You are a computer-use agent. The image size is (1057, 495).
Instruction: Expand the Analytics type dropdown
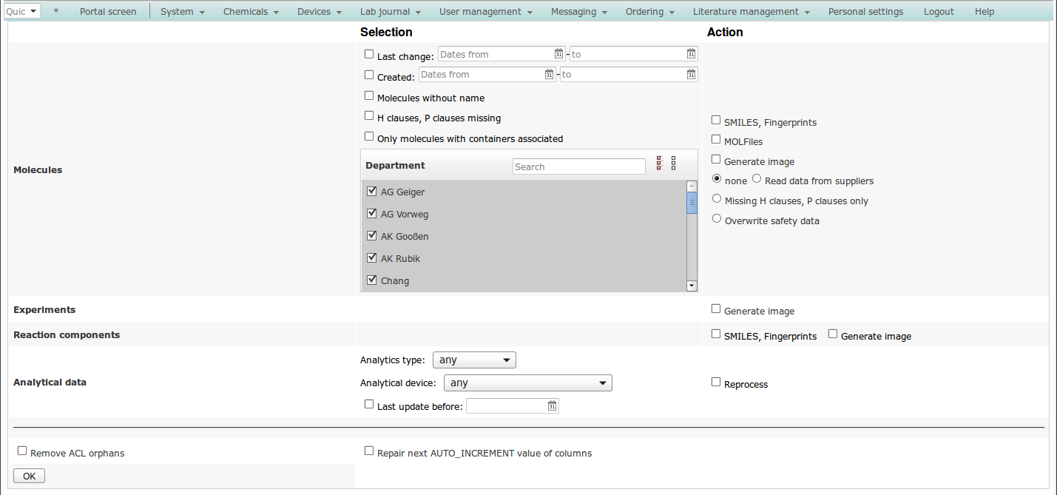tap(473, 360)
